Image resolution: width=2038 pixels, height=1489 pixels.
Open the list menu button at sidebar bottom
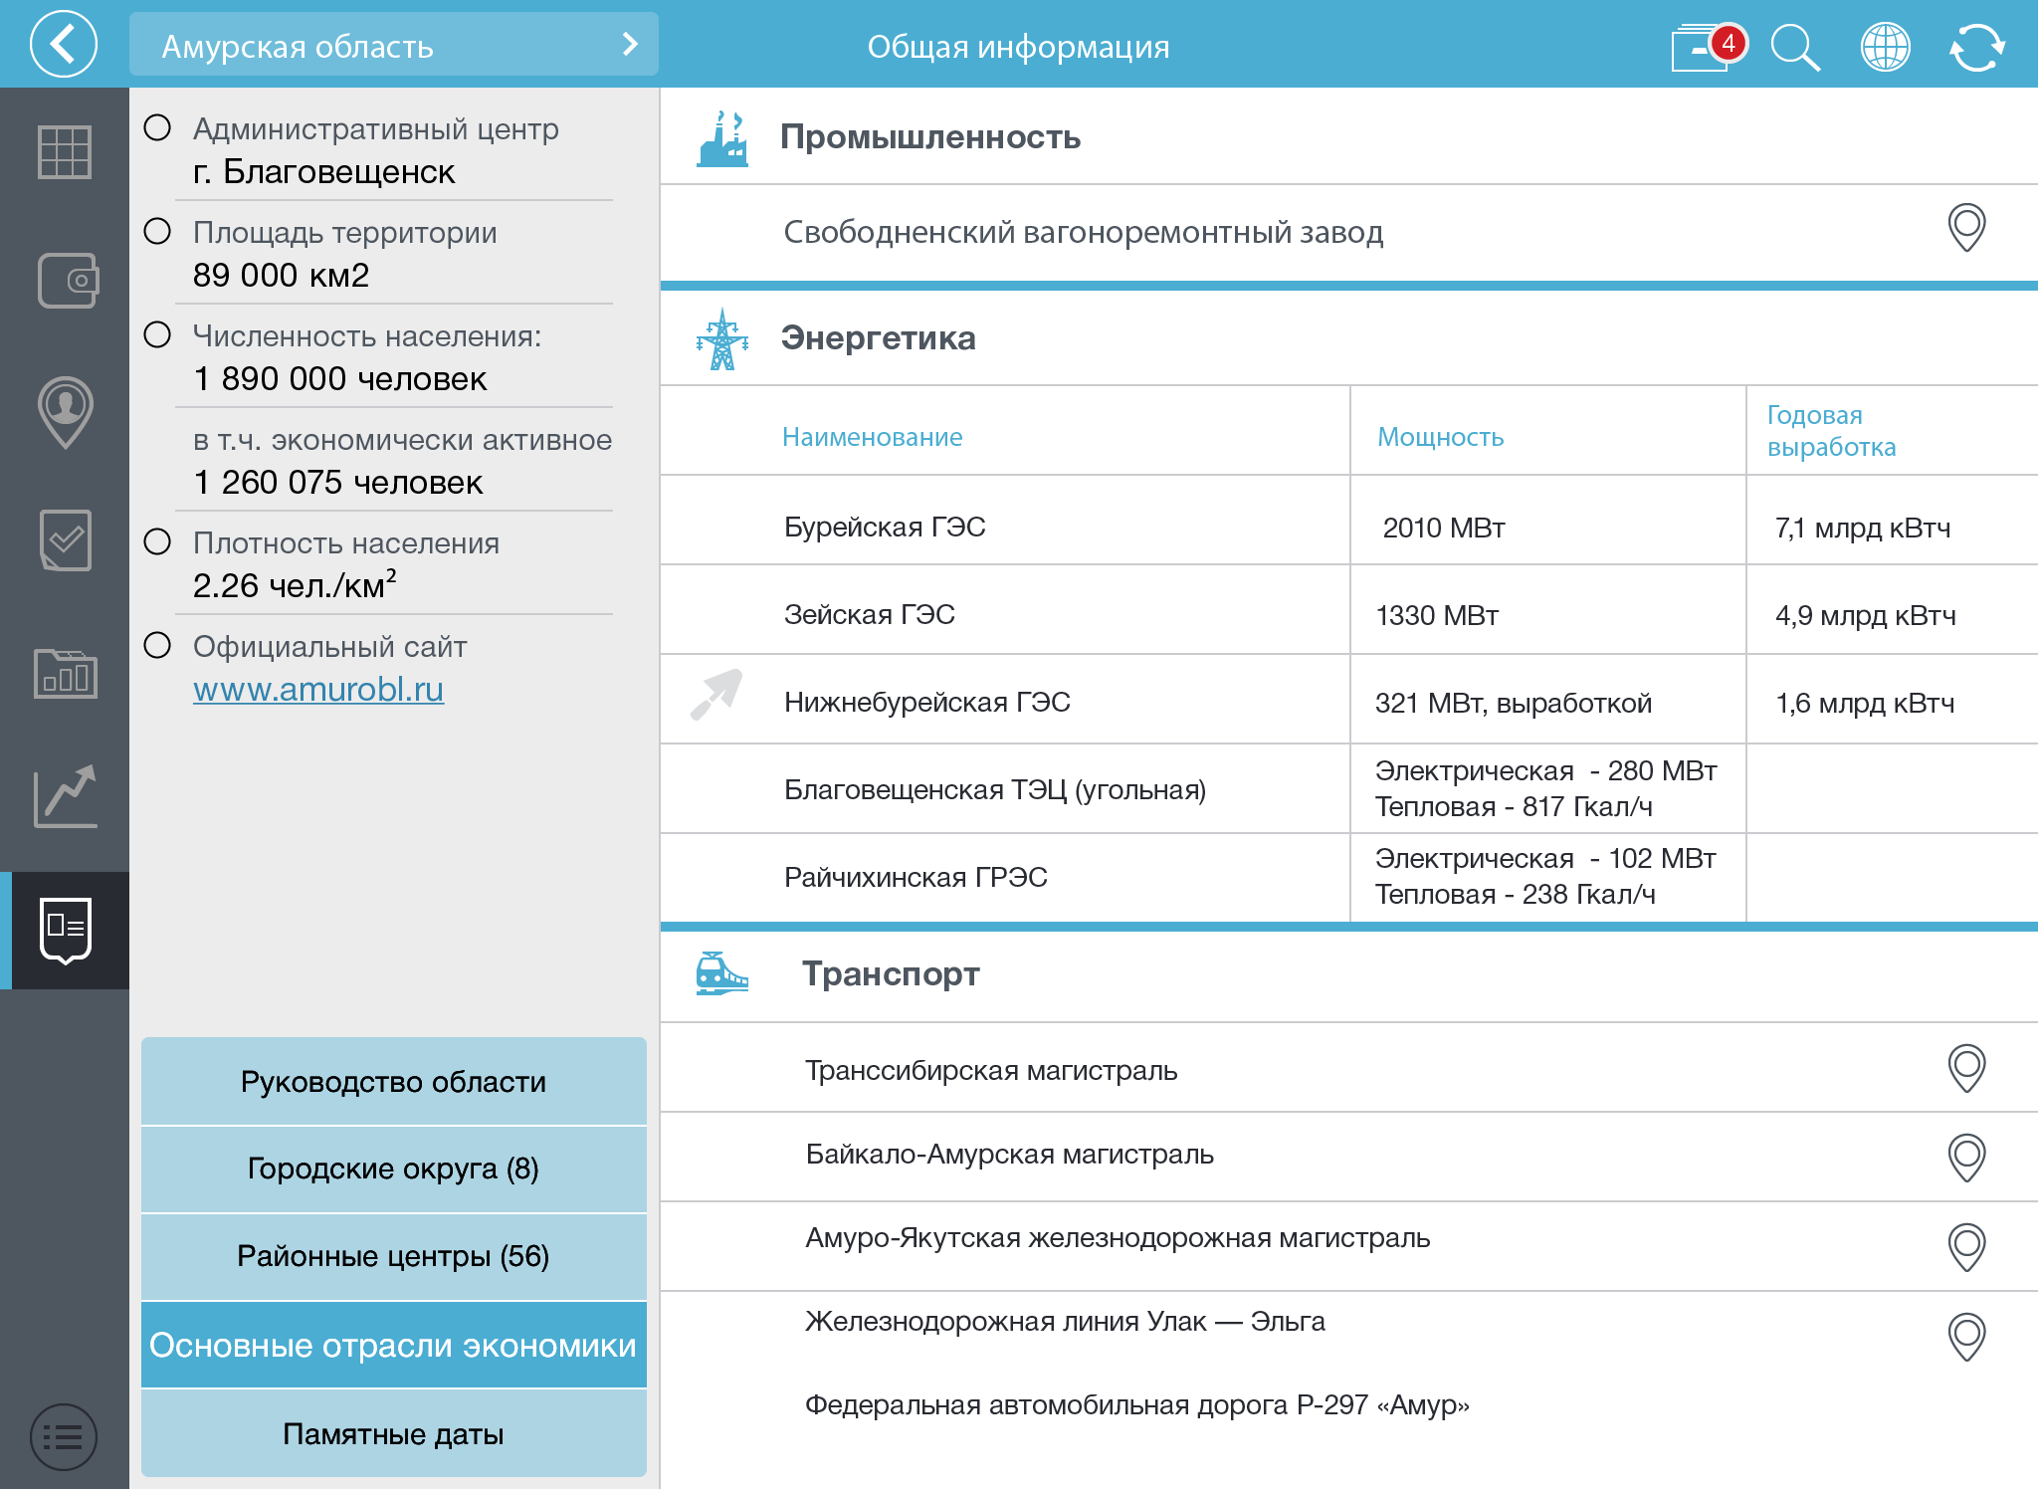[64, 1437]
